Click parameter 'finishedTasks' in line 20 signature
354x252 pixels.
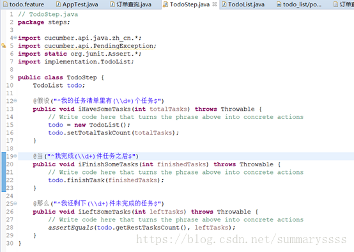(x=181, y=164)
